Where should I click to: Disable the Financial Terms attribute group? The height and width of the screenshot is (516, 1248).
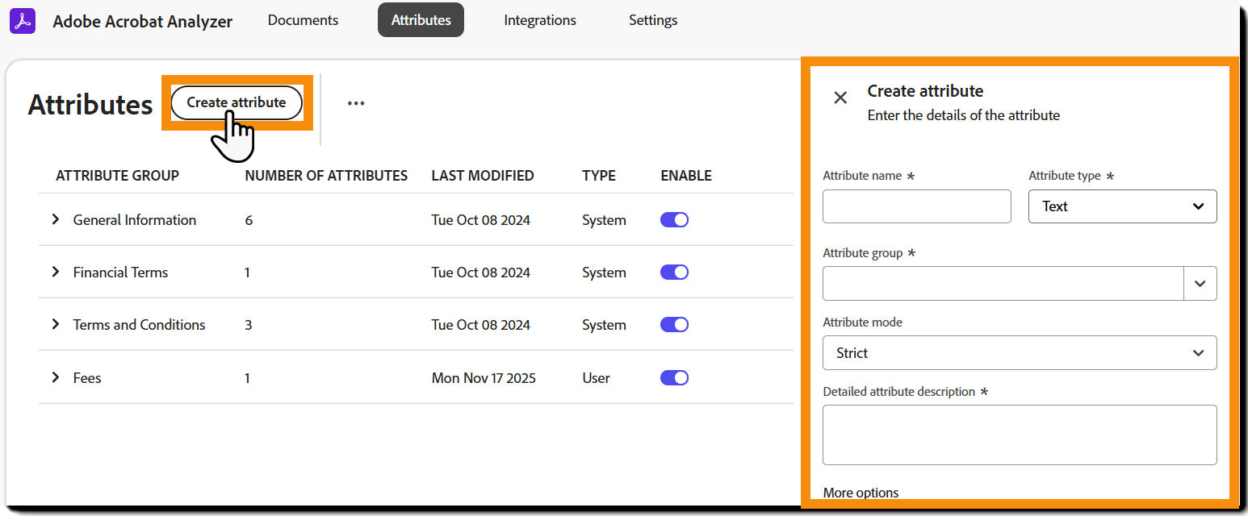[674, 272]
